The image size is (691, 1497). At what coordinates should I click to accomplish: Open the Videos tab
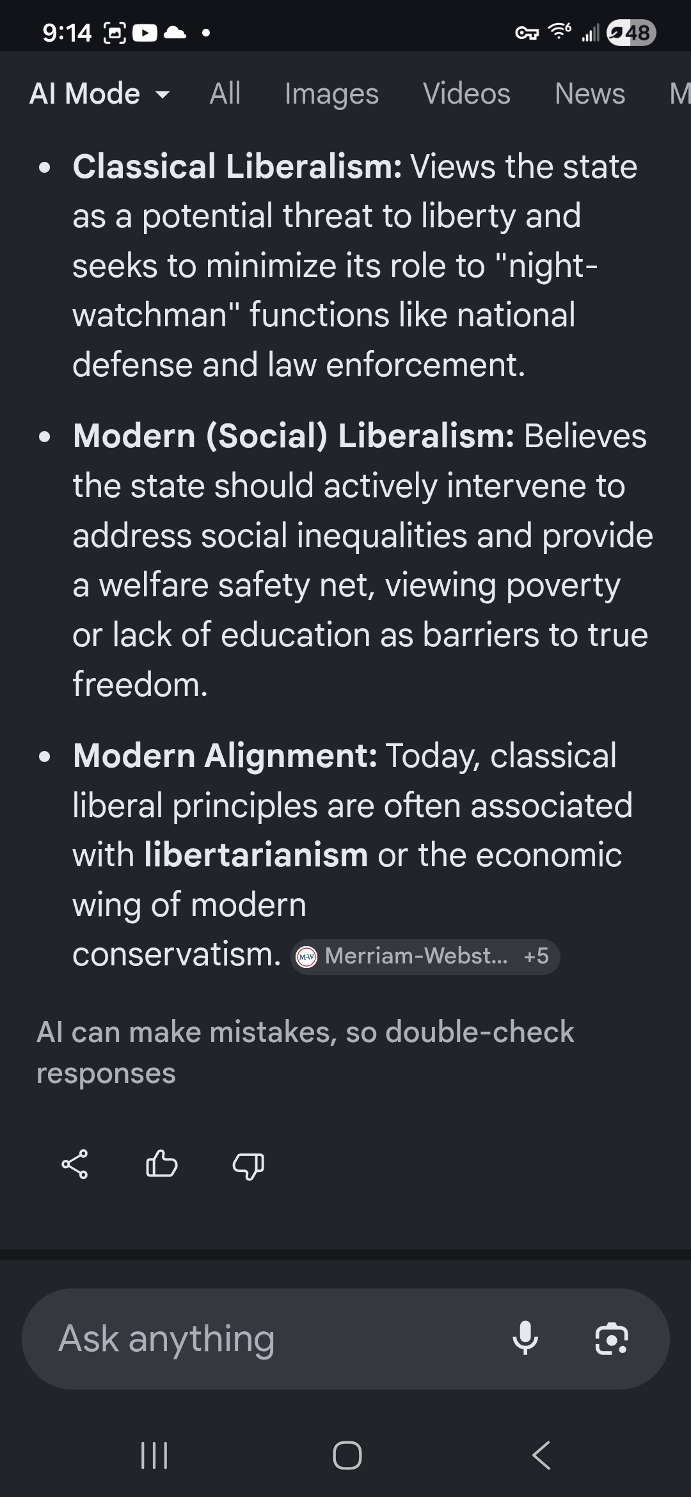(466, 94)
